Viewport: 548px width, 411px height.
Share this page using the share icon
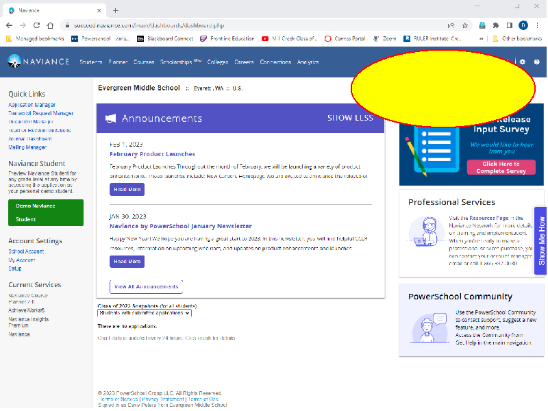[451, 25]
